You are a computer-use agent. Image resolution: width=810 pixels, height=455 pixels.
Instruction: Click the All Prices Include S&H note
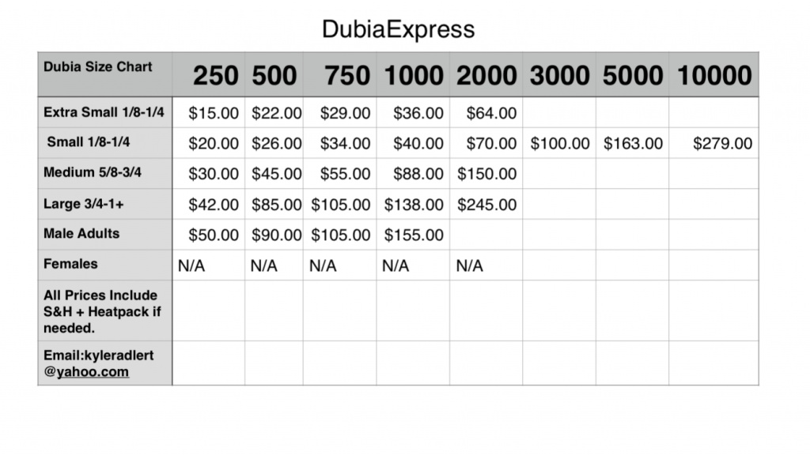tap(102, 311)
